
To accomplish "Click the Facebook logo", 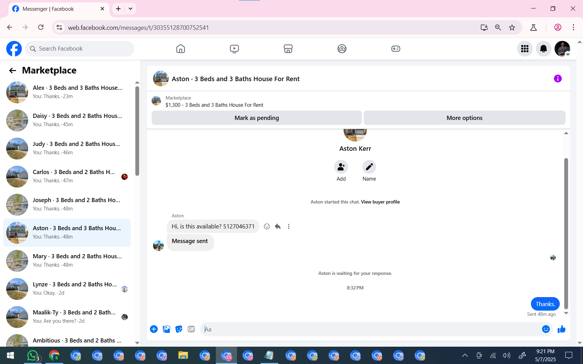I will pos(14,49).
